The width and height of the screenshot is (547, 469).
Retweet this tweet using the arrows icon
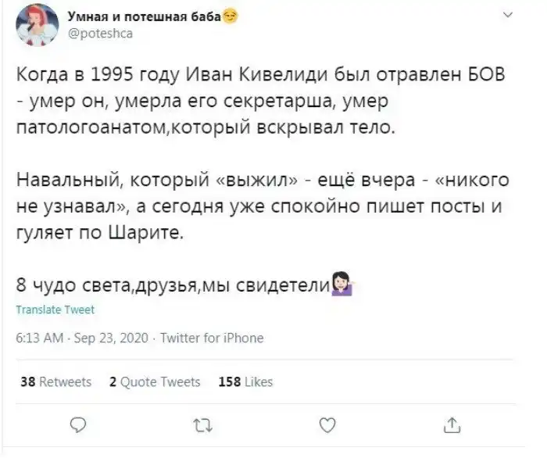point(203,425)
